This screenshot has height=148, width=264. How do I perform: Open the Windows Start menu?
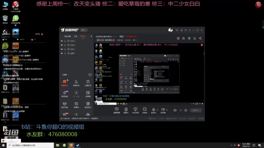click(3, 145)
